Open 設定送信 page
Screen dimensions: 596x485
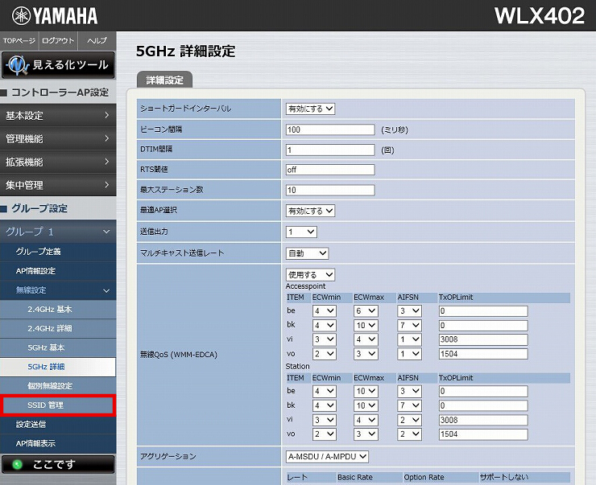[x=58, y=425]
